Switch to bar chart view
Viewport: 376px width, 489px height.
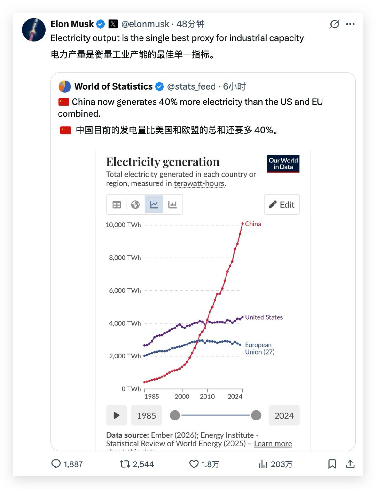[x=173, y=205]
